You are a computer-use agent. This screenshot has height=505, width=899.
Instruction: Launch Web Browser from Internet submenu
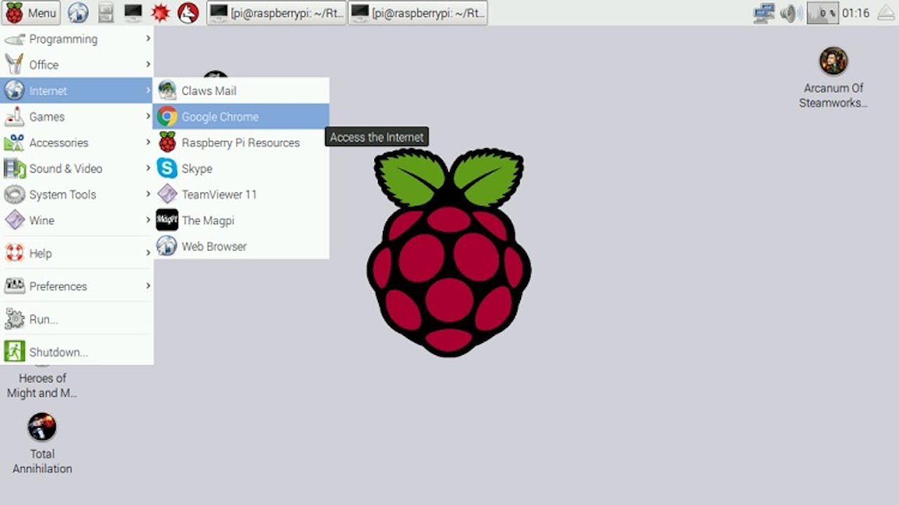click(241, 247)
